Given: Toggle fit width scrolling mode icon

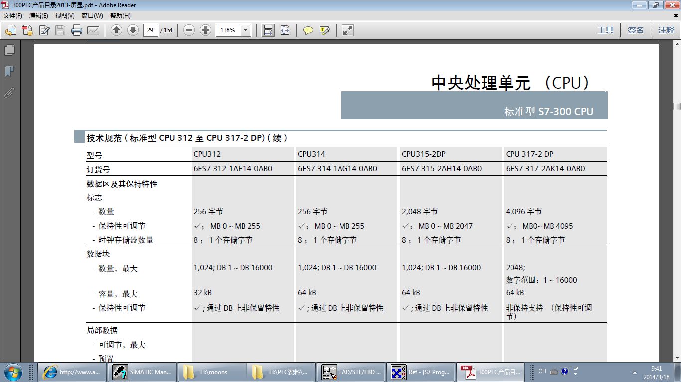Looking at the screenshot, I should 268,30.
